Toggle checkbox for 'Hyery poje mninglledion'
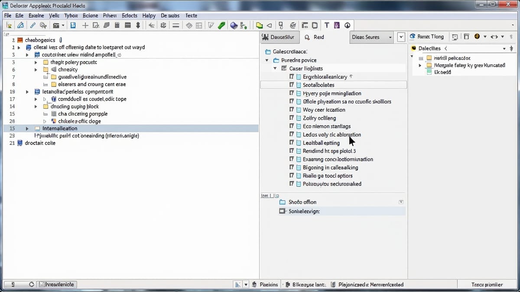 click(292, 93)
